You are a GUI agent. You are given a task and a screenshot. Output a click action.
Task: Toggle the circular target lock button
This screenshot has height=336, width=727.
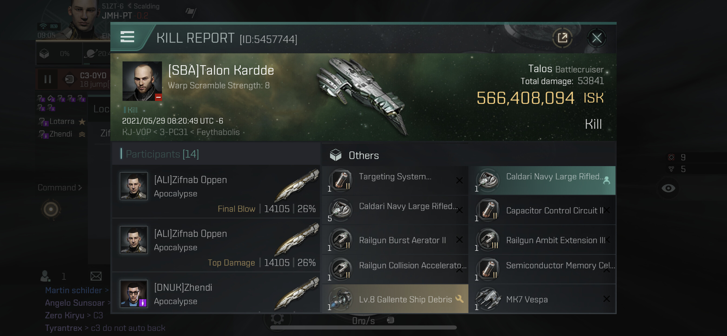pyautogui.click(x=51, y=209)
